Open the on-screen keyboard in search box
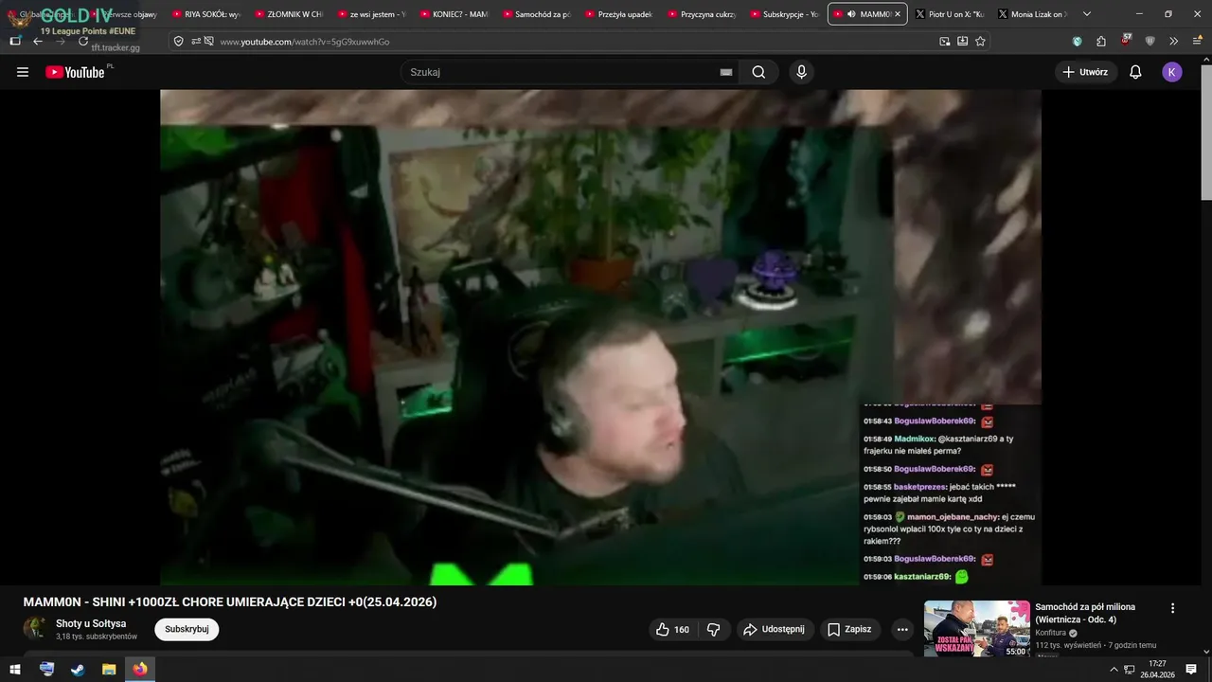Image resolution: width=1212 pixels, height=682 pixels. [726, 72]
